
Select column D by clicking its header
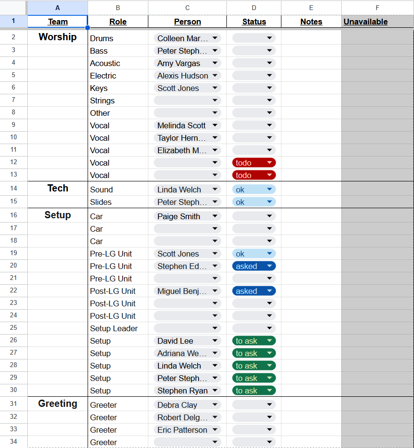pos(254,8)
